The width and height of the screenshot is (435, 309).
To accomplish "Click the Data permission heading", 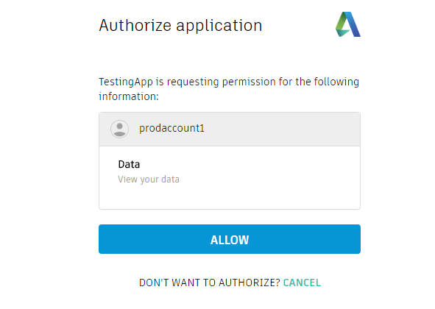I will (x=129, y=164).
